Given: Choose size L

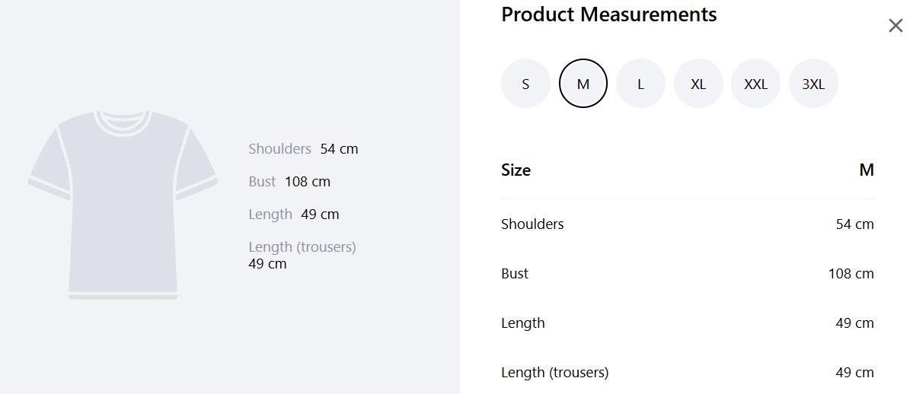Looking at the screenshot, I should point(640,84).
